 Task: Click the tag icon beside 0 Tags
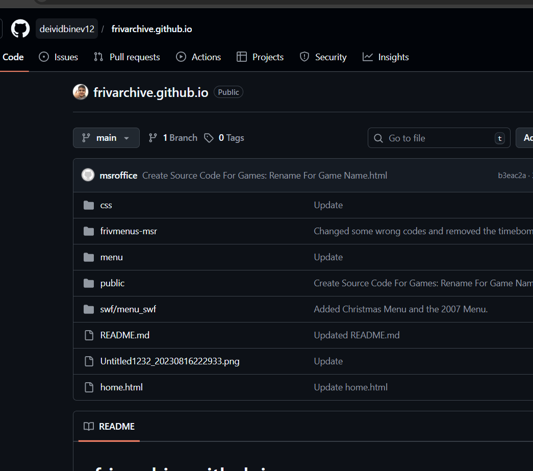(x=209, y=138)
